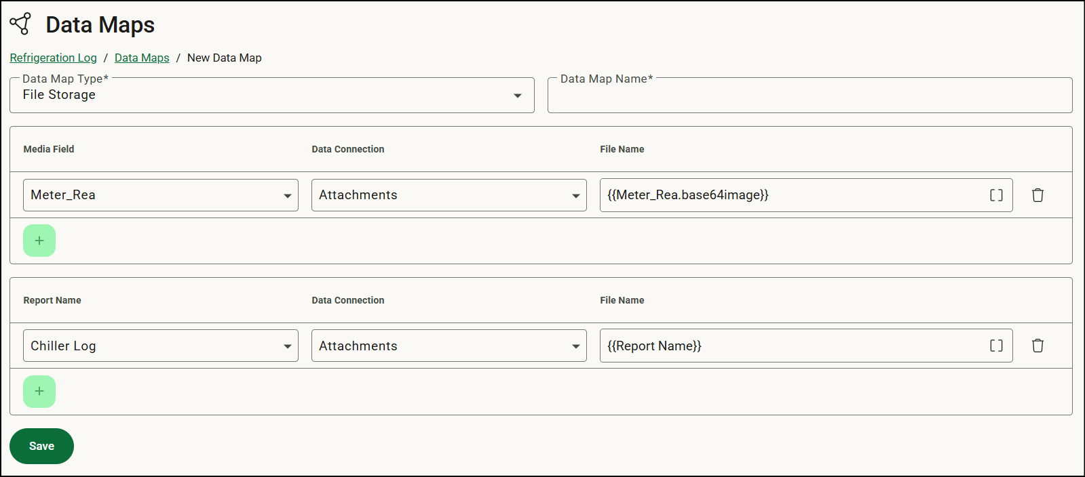The width and height of the screenshot is (1085, 477).
Task: Click Data Connection header in report section
Action: click(348, 300)
